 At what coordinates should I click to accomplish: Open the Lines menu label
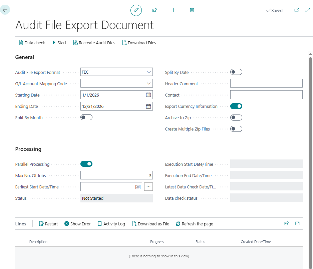(x=21, y=224)
